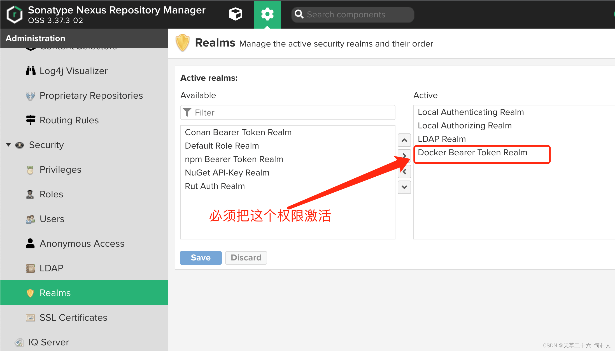Click the IQ Server icon
This screenshot has width=615, height=351.
coord(19,342)
